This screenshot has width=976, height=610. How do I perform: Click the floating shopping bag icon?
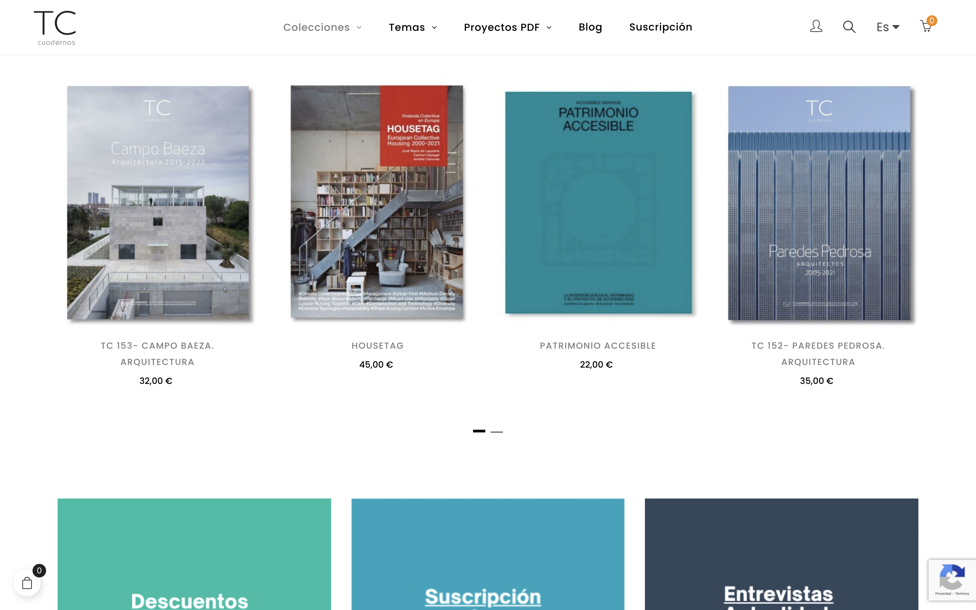[27, 583]
